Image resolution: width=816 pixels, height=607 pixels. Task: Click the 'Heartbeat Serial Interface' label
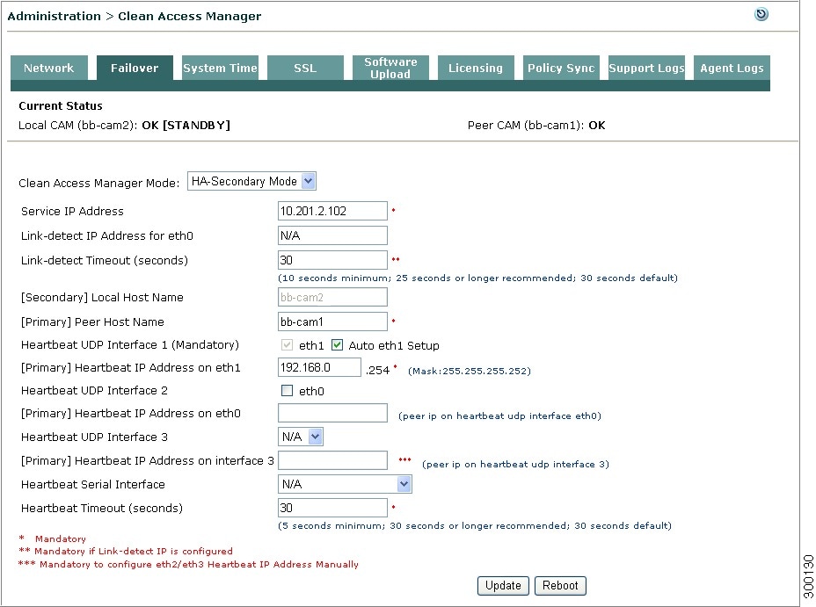(93, 484)
